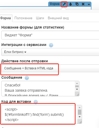The width and height of the screenshot is (99, 128).
Task: Click the blue Форма widget label
Action: click(x=55, y=4)
